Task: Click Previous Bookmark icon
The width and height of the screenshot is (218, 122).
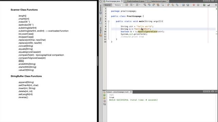Action: click(168, 5)
